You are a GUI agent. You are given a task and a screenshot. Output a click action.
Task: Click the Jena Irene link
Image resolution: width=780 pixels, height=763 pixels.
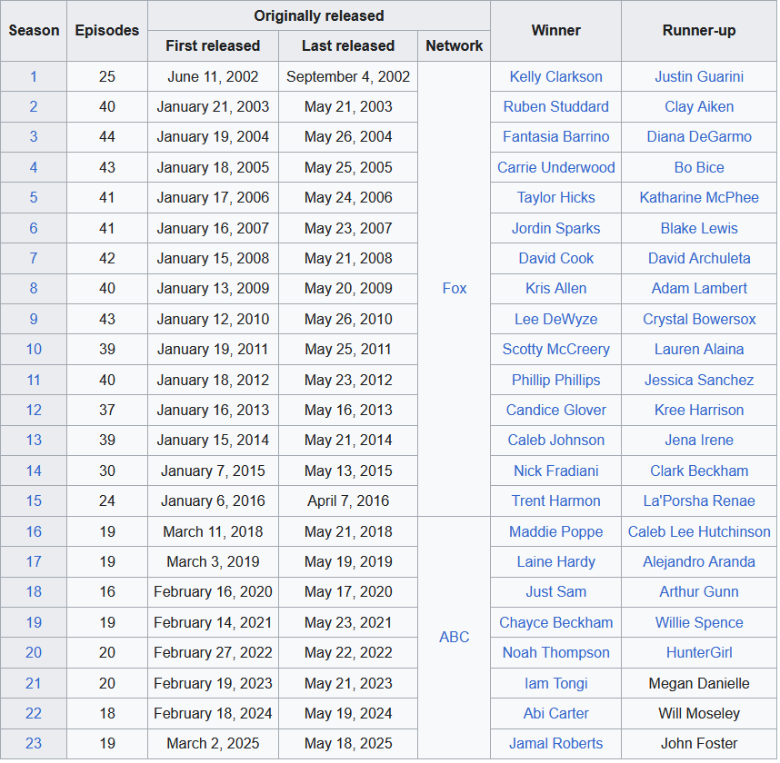(699, 440)
